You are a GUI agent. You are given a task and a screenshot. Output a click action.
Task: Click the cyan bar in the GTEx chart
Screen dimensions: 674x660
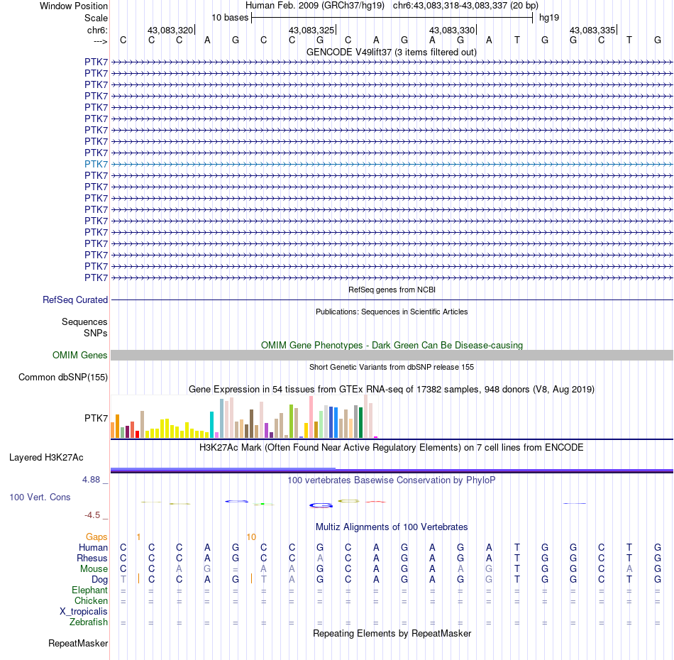pyautogui.click(x=211, y=425)
